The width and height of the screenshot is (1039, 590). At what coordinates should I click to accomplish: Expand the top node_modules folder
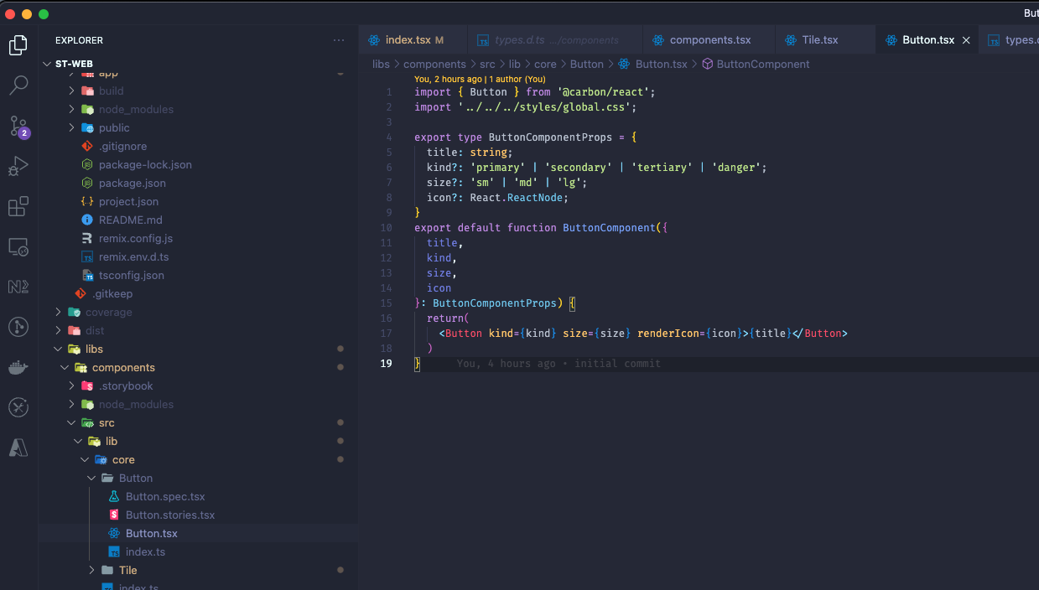[136, 110]
